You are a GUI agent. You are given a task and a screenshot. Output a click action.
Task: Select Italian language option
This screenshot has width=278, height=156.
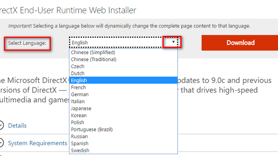[123, 101]
